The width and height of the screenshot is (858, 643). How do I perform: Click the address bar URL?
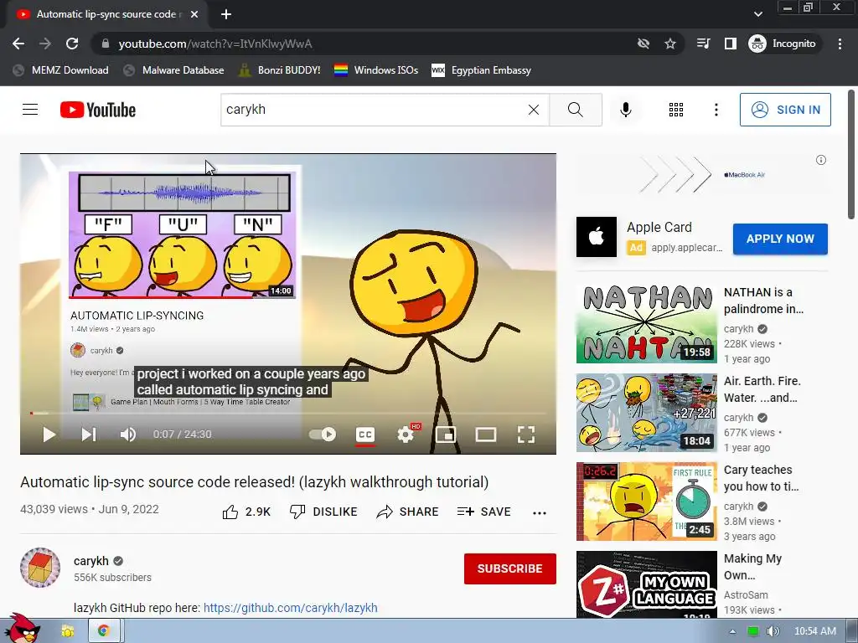[215, 44]
